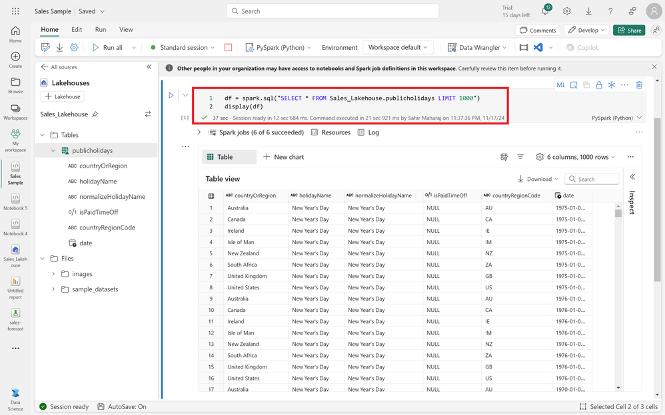
Task: Open notifications bell with 12 badge
Action: point(546,11)
